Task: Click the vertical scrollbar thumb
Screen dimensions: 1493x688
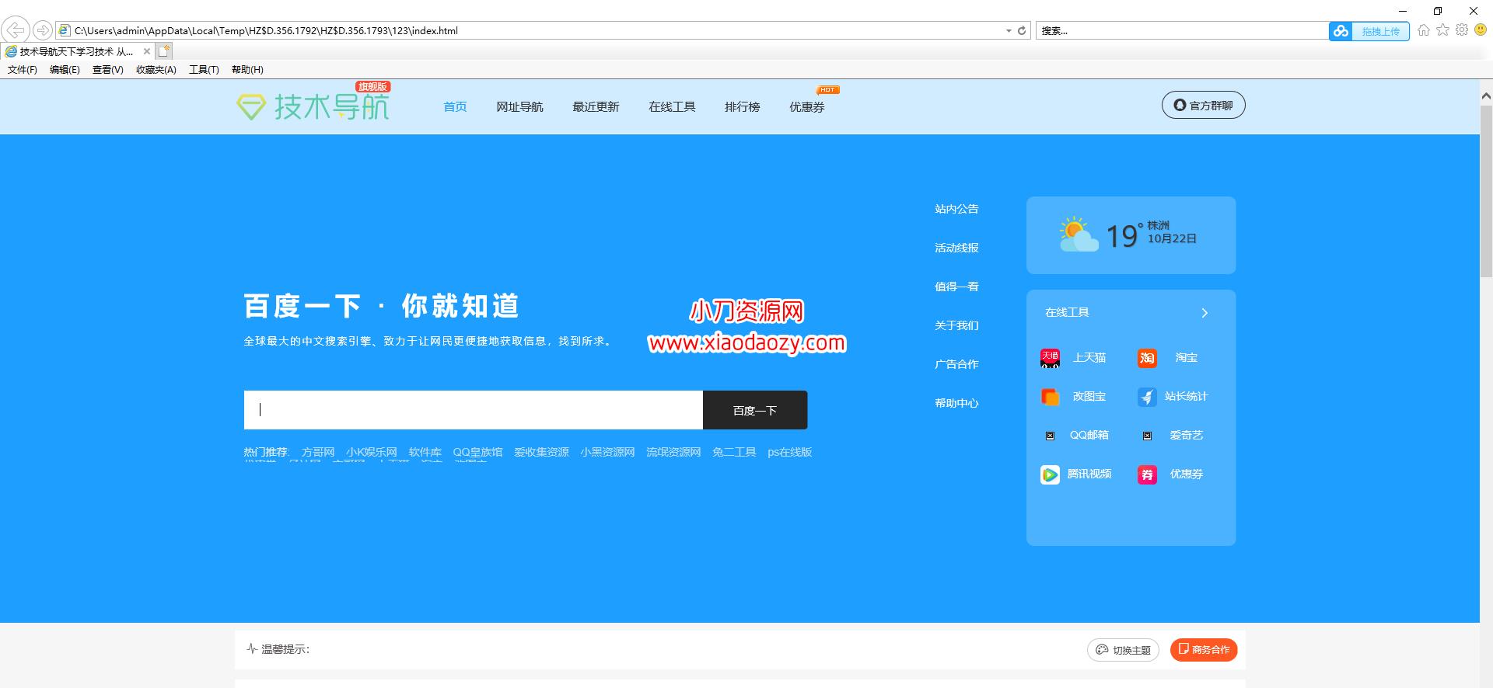Action: 1486,191
